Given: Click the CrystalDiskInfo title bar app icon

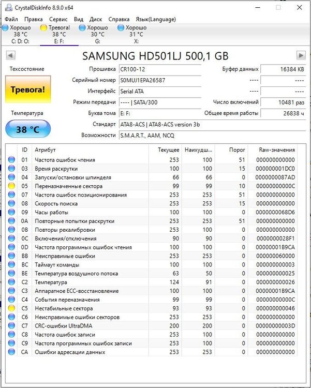Looking at the screenshot, I should [x=8, y=7].
